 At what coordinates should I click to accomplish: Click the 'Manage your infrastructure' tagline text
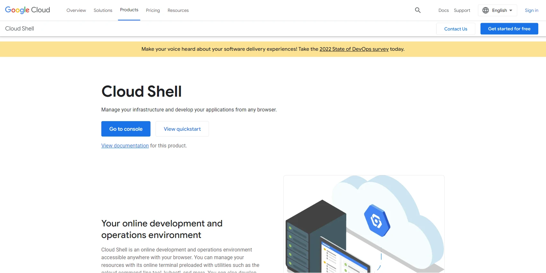(x=189, y=110)
